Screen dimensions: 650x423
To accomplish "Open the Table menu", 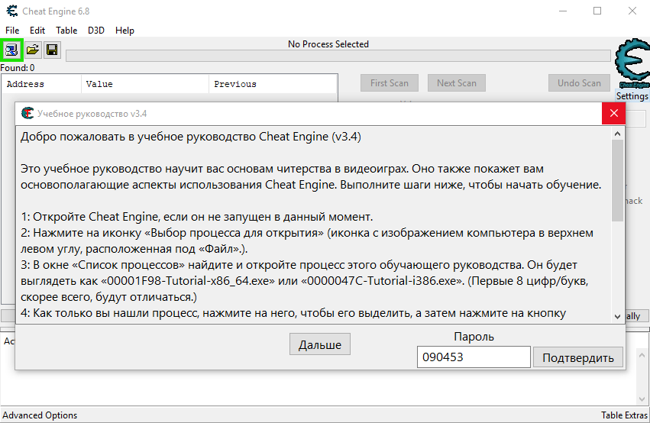I will click(x=66, y=31).
